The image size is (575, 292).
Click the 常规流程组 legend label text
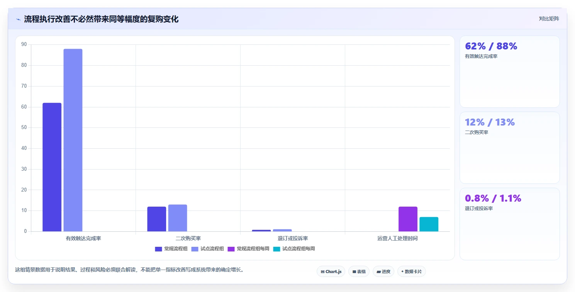point(176,249)
